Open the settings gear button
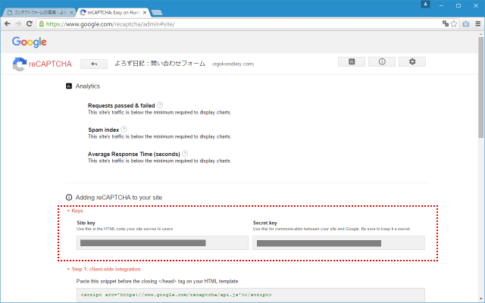485x303 pixels. tap(412, 62)
